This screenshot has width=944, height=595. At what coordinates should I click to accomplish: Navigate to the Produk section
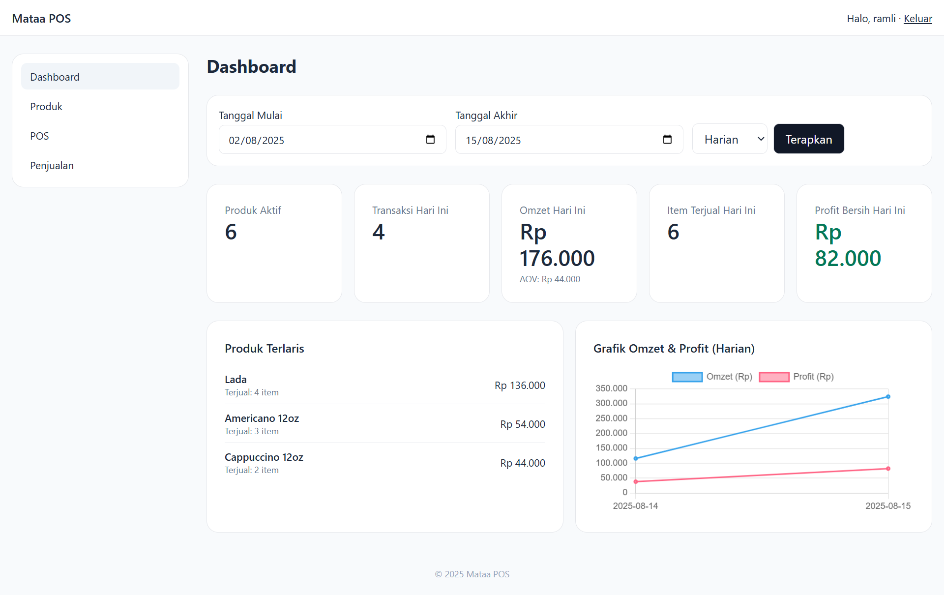[x=46, y=106]
